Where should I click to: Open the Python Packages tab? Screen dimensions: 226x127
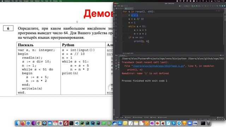[x=138, y=117]
